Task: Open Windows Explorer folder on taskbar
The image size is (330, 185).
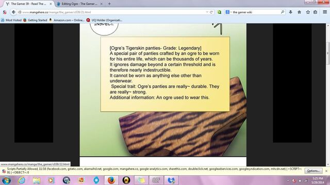Action: pos(37,180)
